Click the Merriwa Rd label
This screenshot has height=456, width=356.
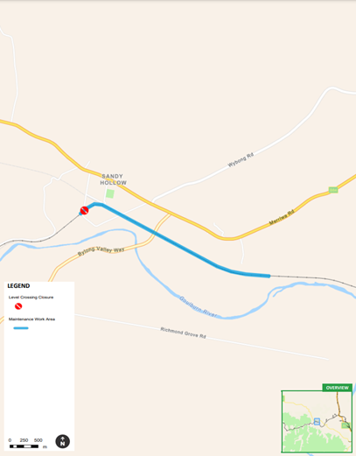click(x=282, y=217)
